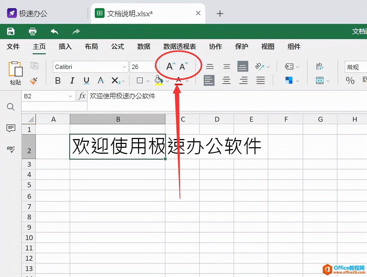
Task: Click the Print icon
Action: click(32, 31)
